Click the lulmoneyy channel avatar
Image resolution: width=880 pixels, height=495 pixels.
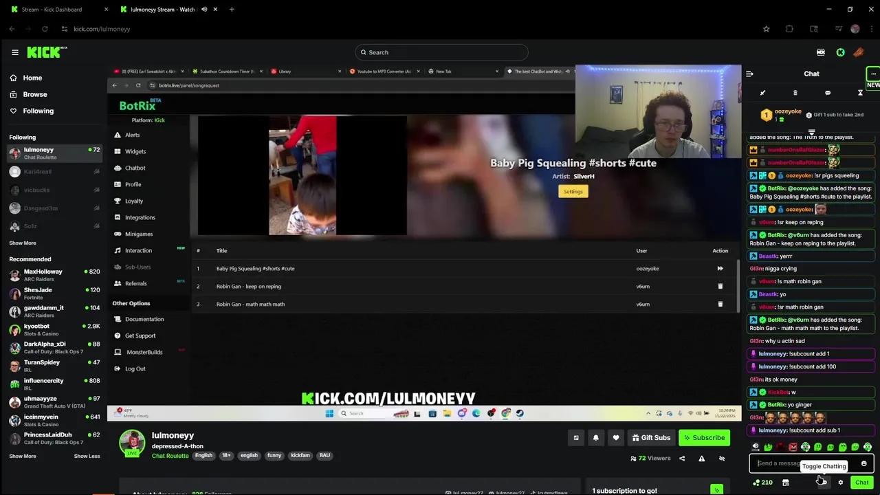coord(132,443)
